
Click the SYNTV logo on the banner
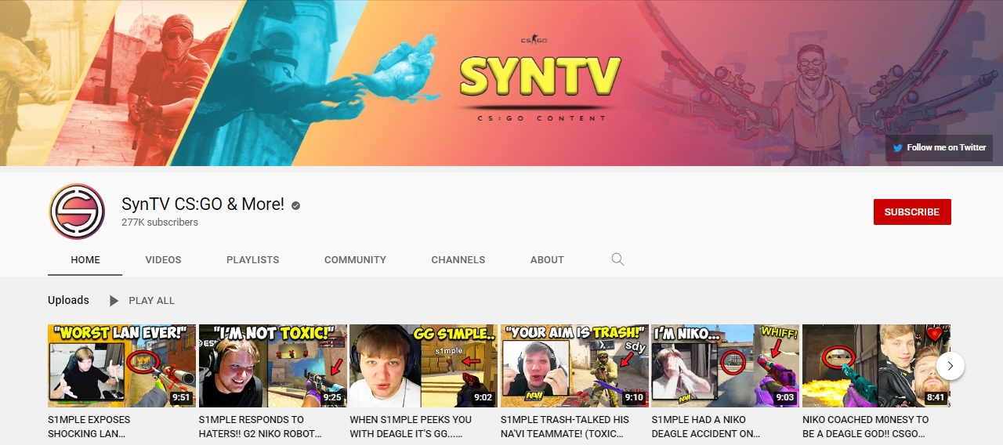(541, 76)
